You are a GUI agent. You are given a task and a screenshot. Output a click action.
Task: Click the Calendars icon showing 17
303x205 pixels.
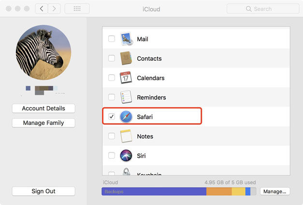126,78
